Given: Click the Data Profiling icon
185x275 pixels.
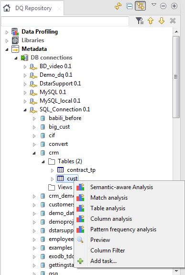Looking at the screenshot, I should (x=15, y=32).
